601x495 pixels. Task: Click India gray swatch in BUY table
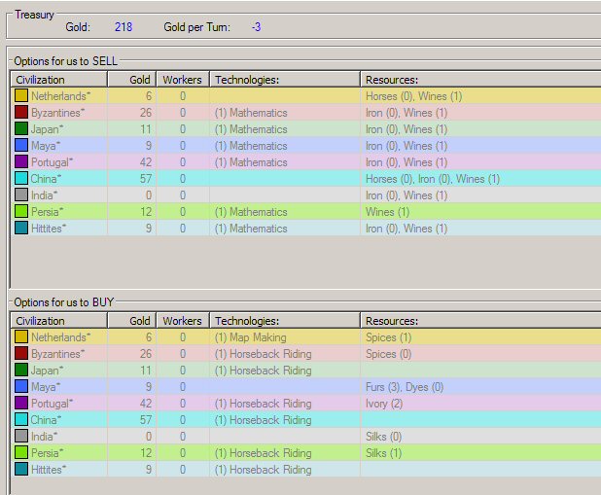click(21, 436)
